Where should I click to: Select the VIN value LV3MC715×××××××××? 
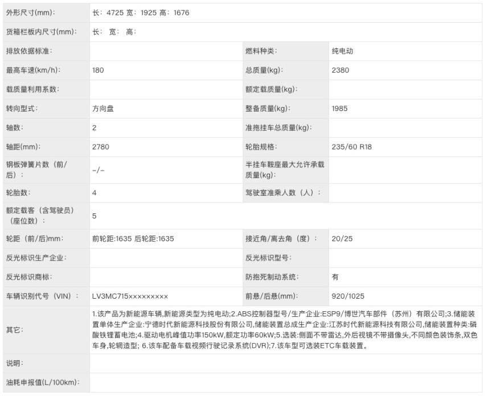point(130,296)
